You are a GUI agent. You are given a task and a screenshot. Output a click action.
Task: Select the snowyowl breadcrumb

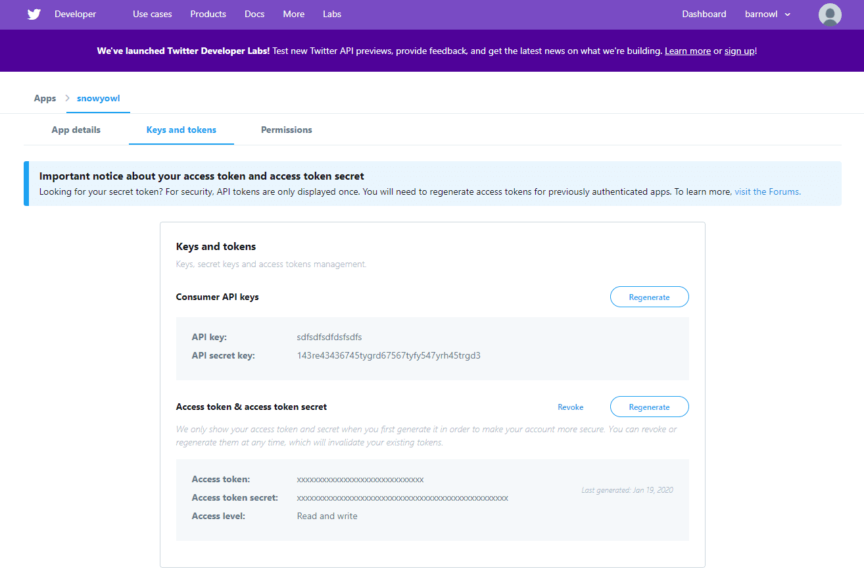tap(98, 99)
